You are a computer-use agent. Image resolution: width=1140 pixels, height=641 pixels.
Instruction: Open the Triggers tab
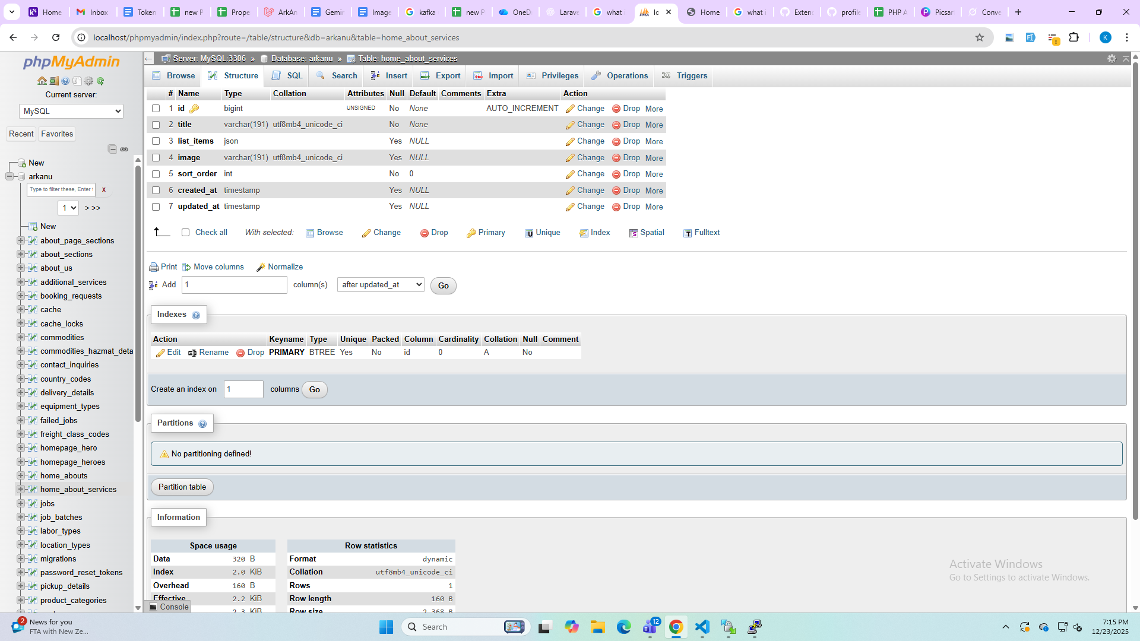pyautogui.click(x=685, y=76)
